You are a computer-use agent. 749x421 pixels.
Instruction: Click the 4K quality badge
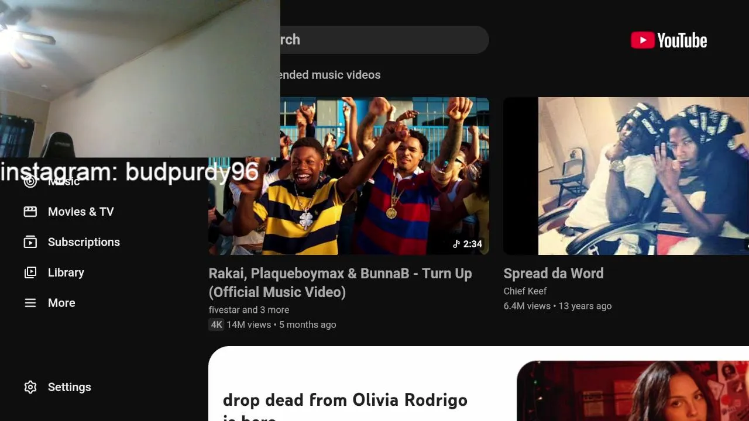[217, 325]
